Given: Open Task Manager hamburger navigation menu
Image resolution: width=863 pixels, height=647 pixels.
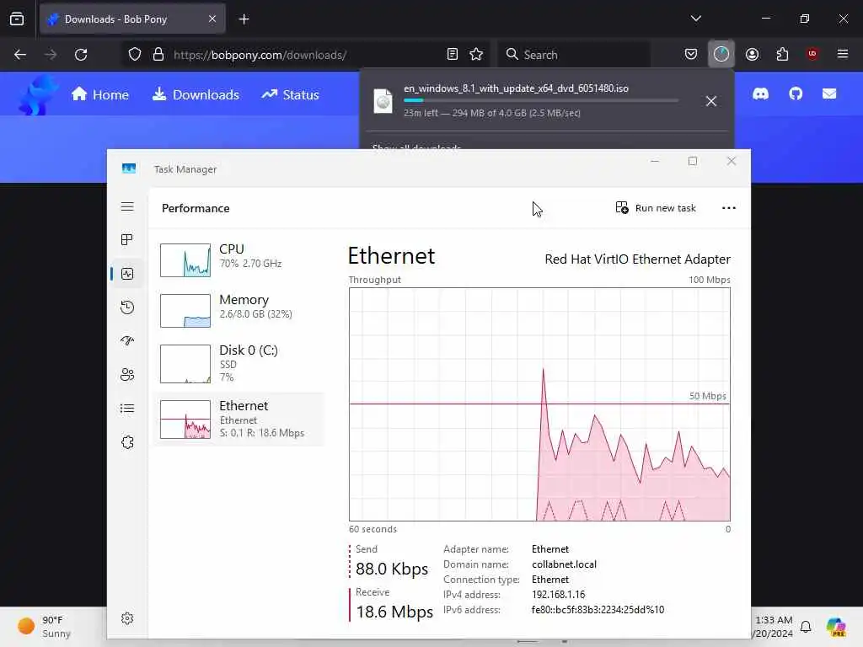Looking at the screenshot, I should (127, 207).
